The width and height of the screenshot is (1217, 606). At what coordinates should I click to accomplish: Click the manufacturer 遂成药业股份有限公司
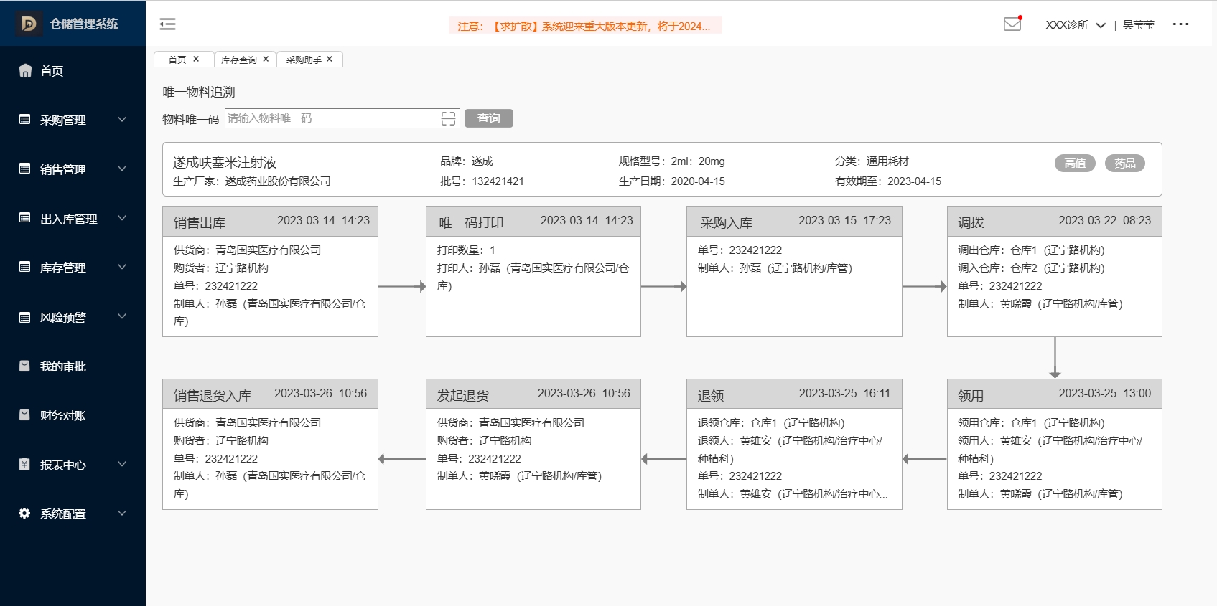tap(278, 181)
